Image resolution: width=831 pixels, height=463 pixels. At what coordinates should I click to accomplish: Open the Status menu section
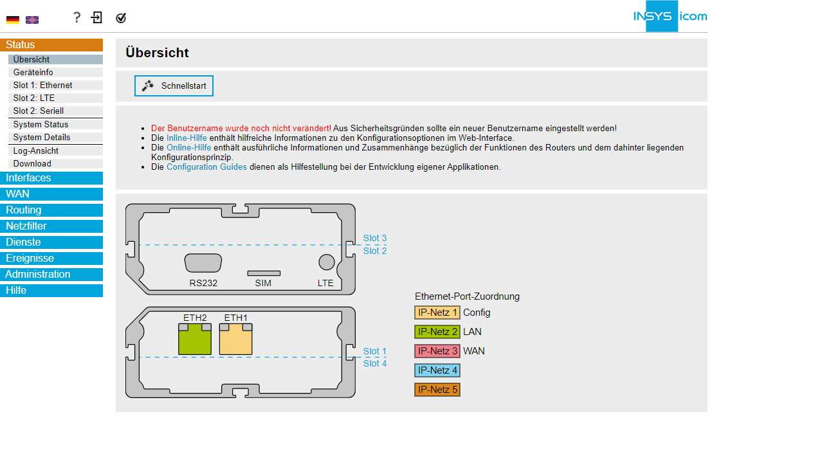tap(51, 45)
